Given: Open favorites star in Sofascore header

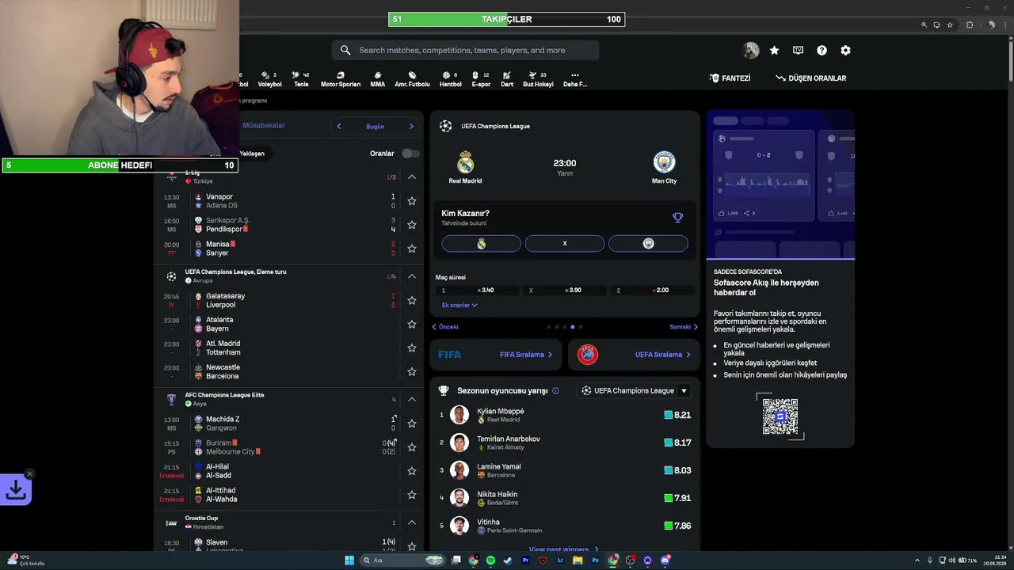Looking at the screenshot, I should (774, 50).
